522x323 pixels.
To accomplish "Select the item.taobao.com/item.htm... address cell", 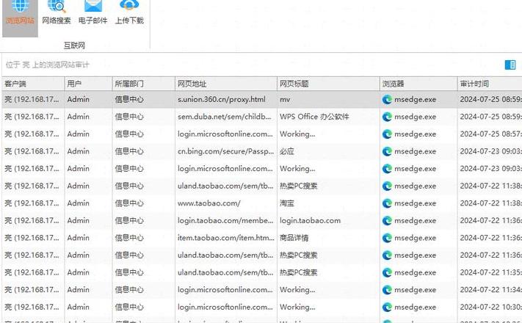I will [x=226, y=238].
